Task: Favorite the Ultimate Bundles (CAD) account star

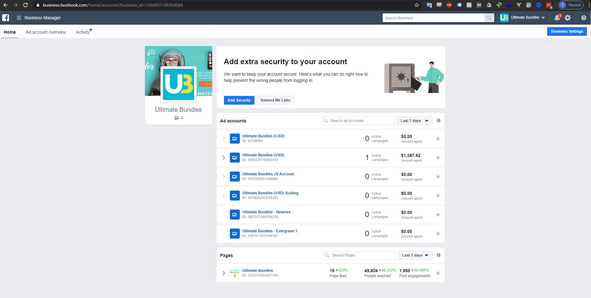Action: pyautogui.click(x=438, y=139)
